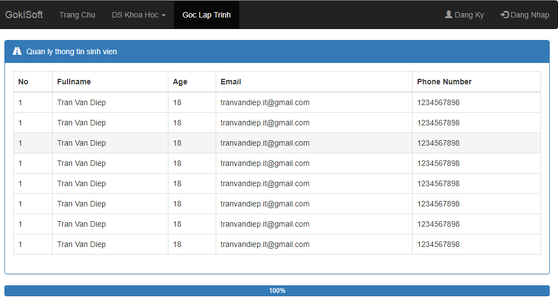Image resolution: width=558 pixels, height=305 pixels.
Task: Click the email address in the first data row
Action: [265, 102]
